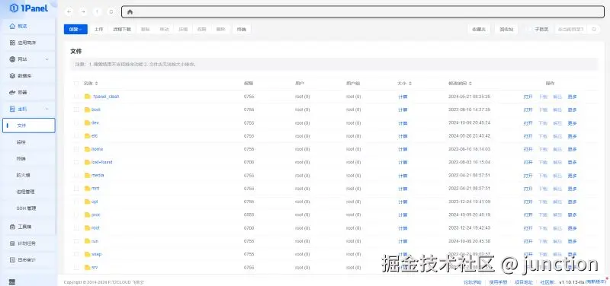The width and height of the screenshot is (610, 286).
Task: Click the home folder icon
Action: point(88,149)
